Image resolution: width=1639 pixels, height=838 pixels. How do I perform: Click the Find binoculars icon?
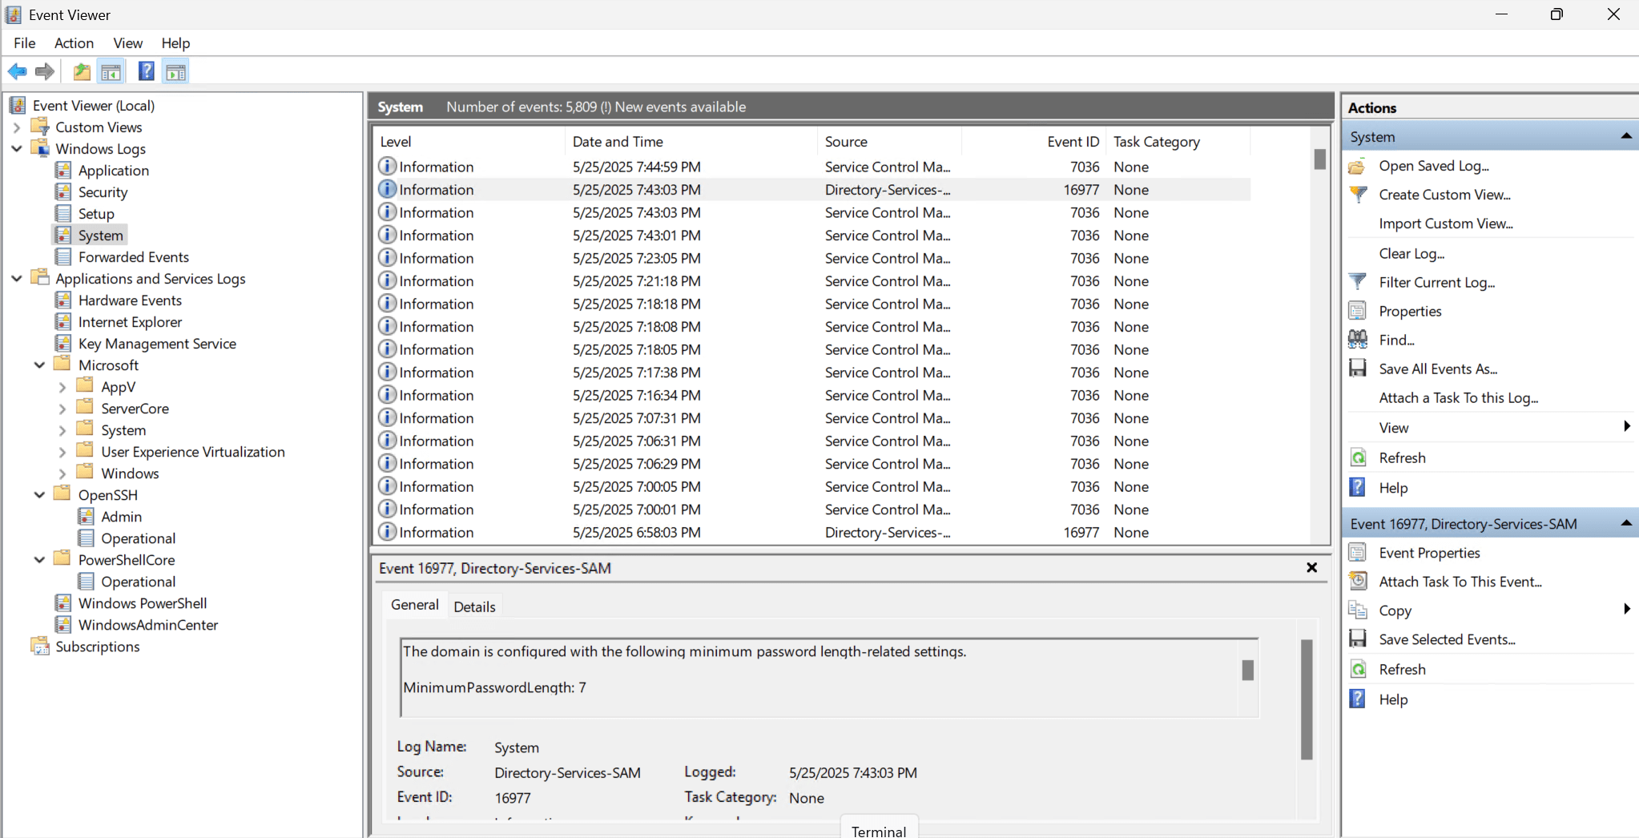[1358, 340]
